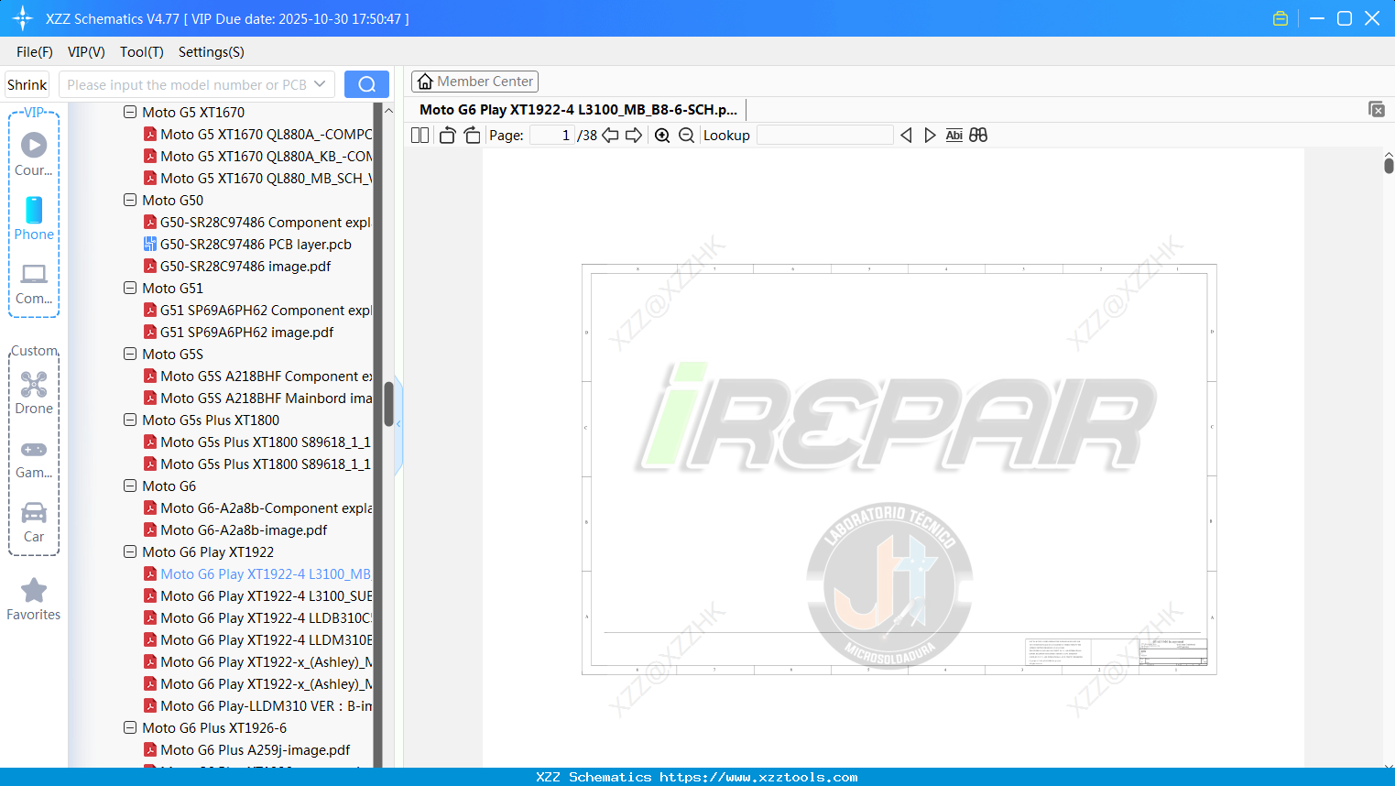Click the binoculars find icon
This screenshot has height=786, width=1395.
(x=978, y=136)
